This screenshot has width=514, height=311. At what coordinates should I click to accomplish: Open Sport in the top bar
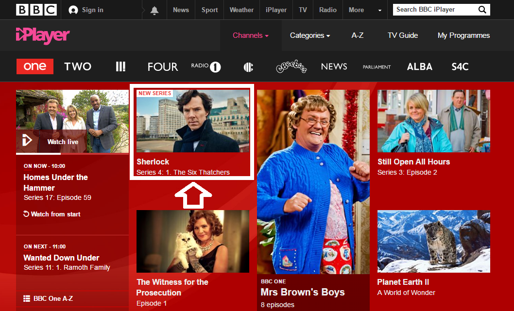click(210, 10)
